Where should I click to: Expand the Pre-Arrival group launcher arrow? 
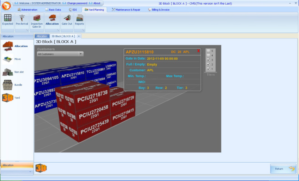click(x=27, y=30)
